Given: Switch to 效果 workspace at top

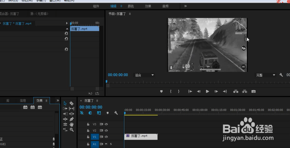Looking at the screenshot, I should tap(148, 6).
